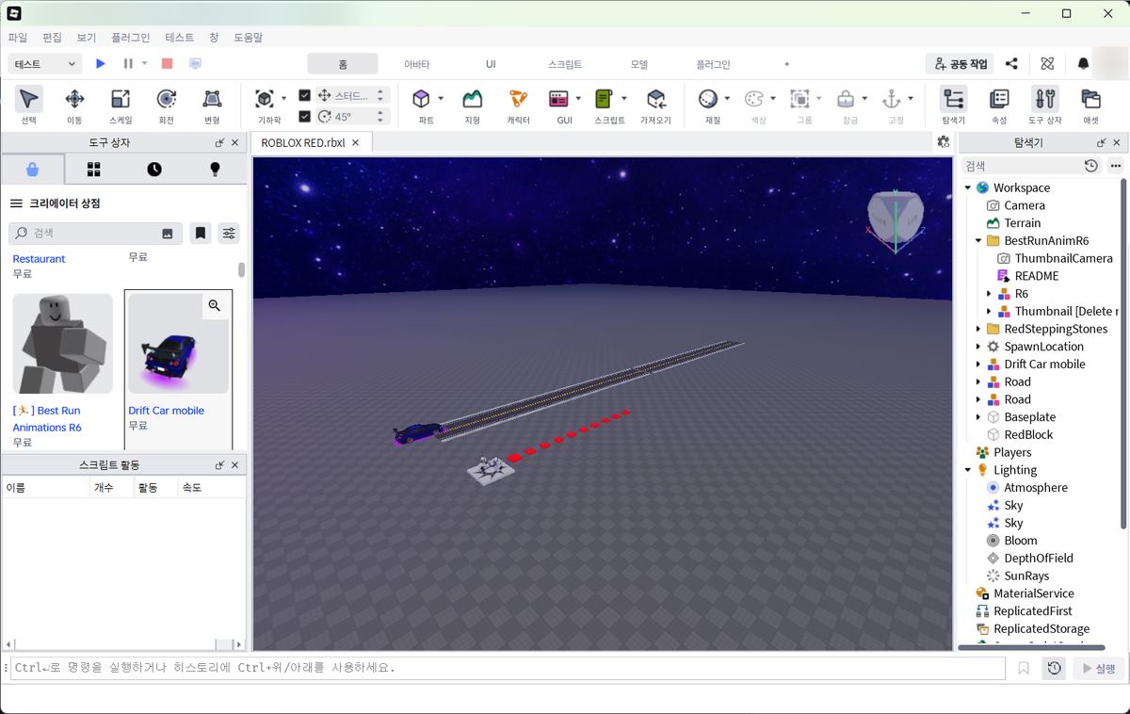Screen dimensions: 1130x714
Task: Open the Best Run Animations R6 link
Action: click(x=47, y=419)
